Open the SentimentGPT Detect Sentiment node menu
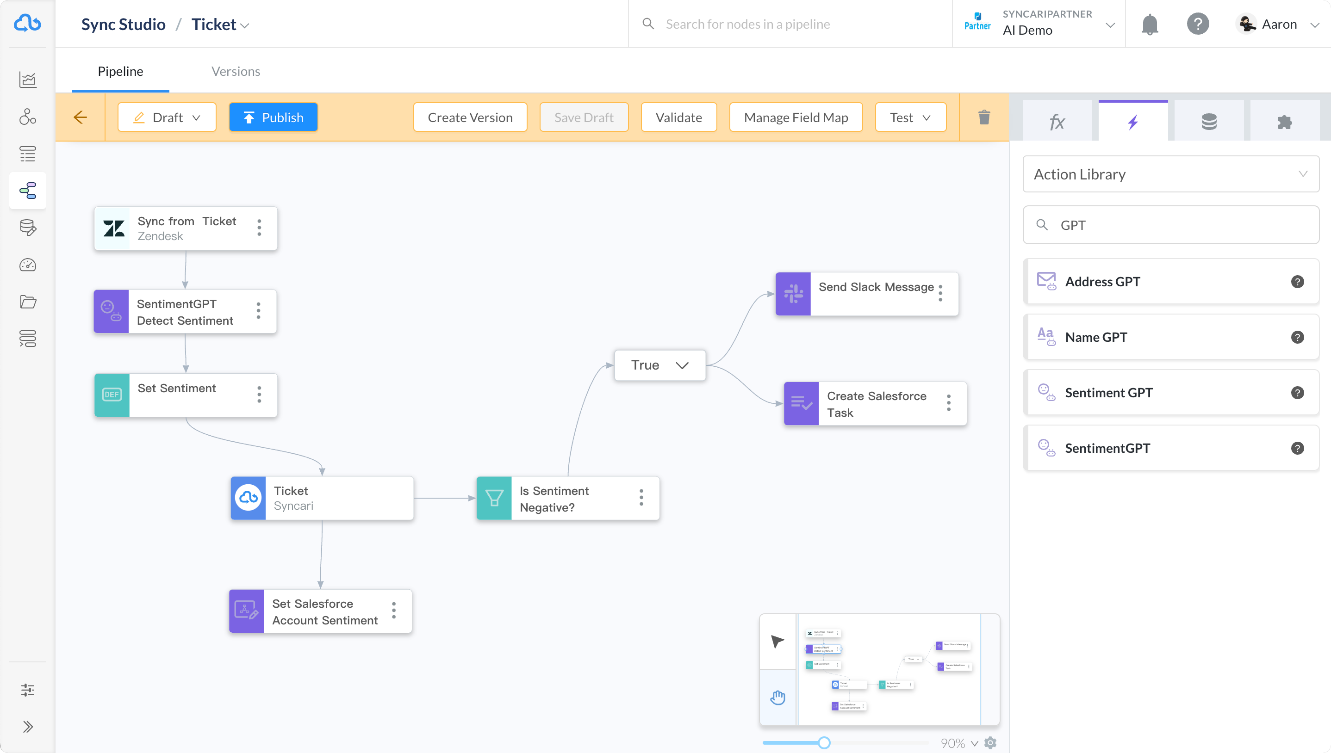1331x753 pixels. pyautogui.click(x=259, y=311)
